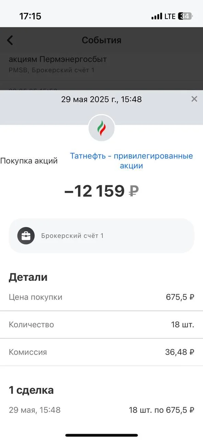The width and height of the screenshot is (203, 441).
Task: Tap the battery indicator in status bar
Action: click(185, 16)
